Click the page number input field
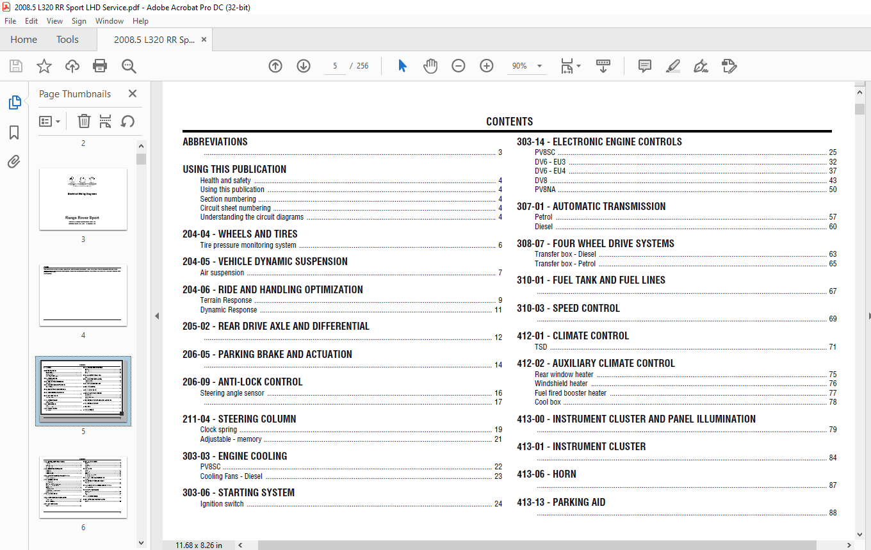Image resolution: width=871 pixels, height=550 pixels. 334,66
